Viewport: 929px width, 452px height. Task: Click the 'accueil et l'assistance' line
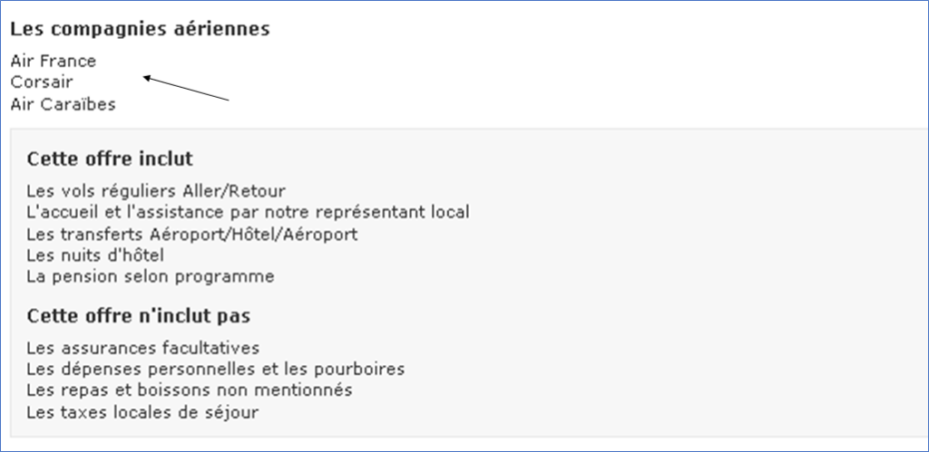point(248,213)
